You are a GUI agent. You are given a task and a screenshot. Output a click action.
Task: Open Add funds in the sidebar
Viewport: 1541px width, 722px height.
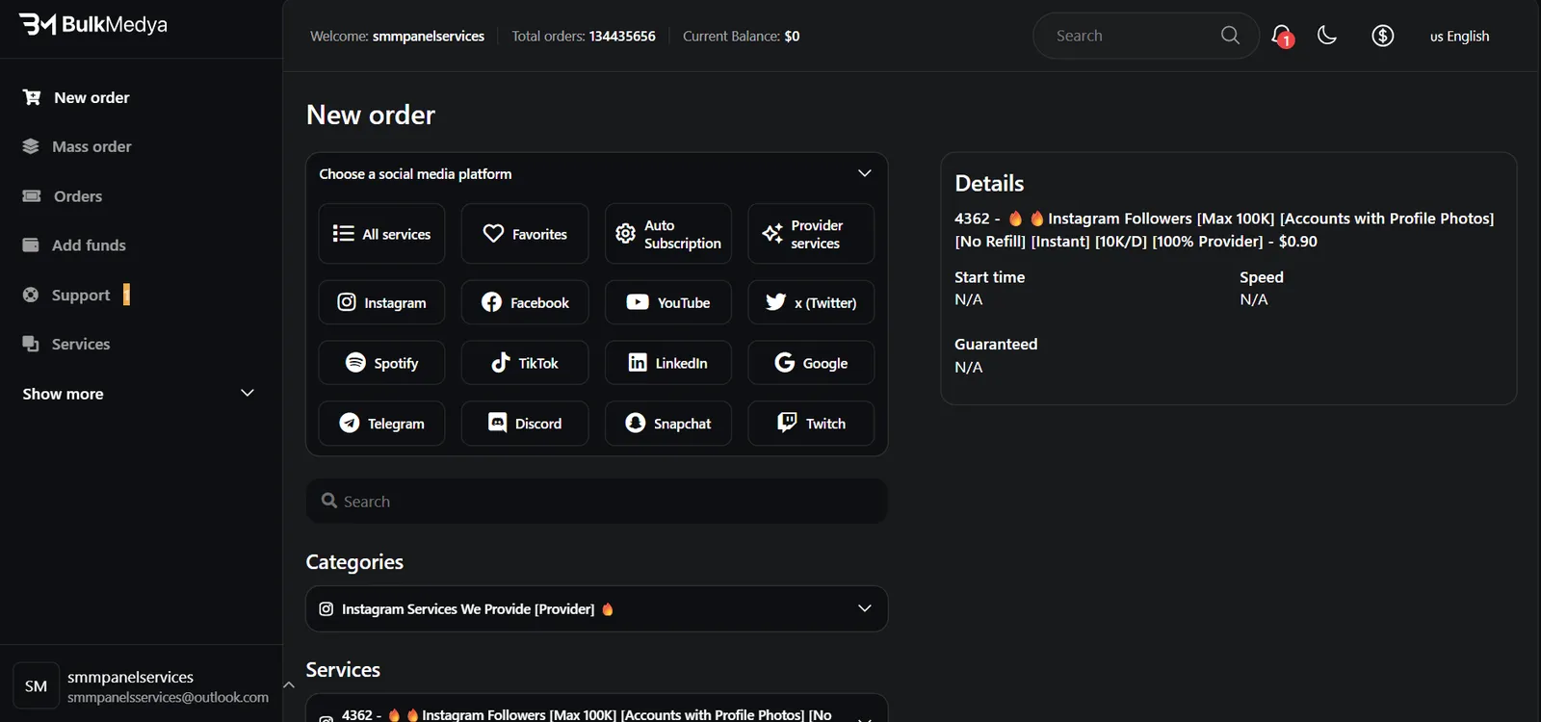tap(73, 245)
